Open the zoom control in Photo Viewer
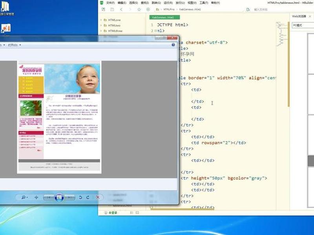The image size is (314, 235). coord(24,197)
